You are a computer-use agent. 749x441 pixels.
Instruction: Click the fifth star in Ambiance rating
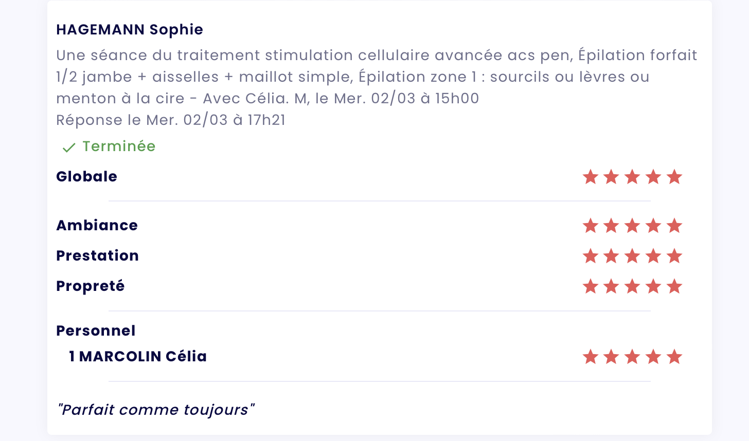[674, 226]
